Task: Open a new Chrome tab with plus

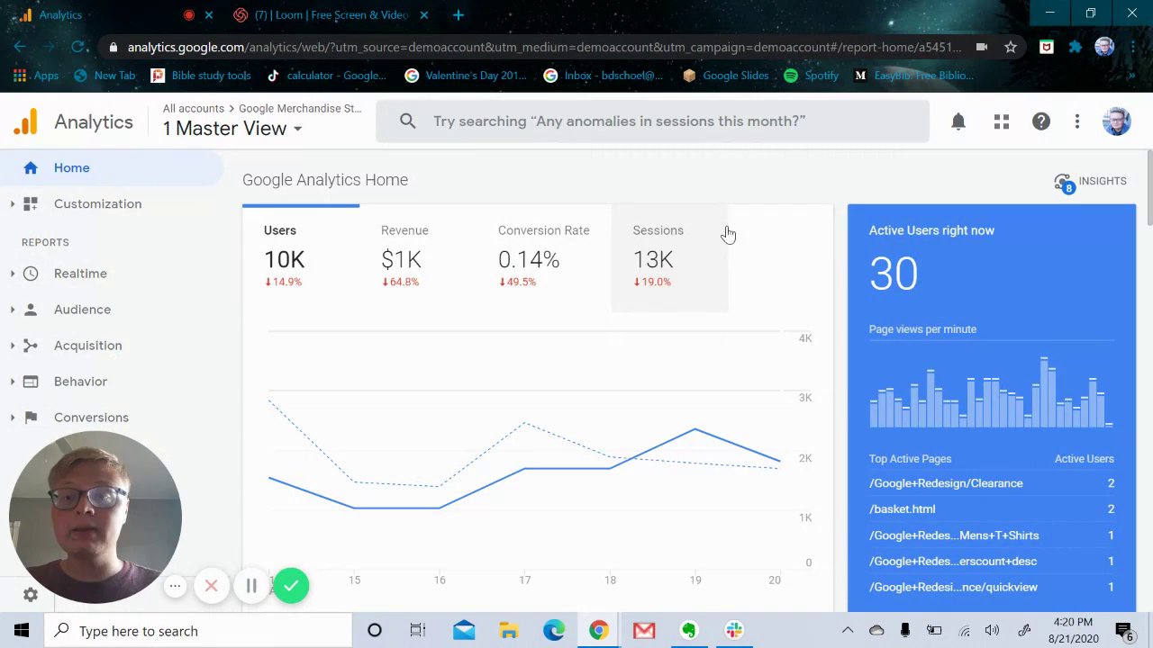Action: pos(458,14)
